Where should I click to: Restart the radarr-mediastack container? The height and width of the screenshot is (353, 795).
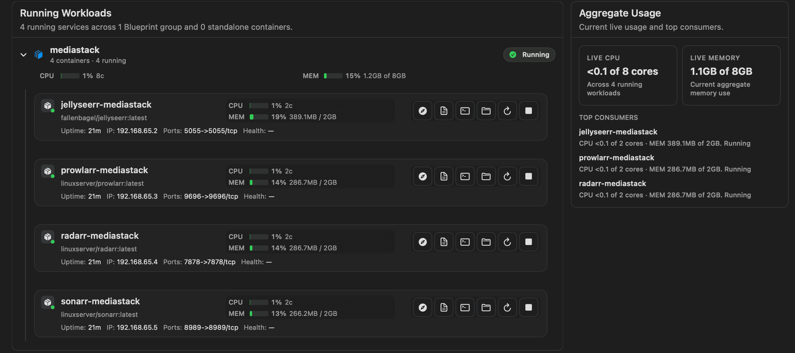point(507,242)
